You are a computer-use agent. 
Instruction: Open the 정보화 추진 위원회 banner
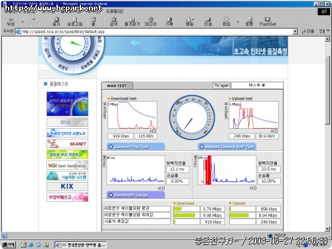(x=67, y=154)
